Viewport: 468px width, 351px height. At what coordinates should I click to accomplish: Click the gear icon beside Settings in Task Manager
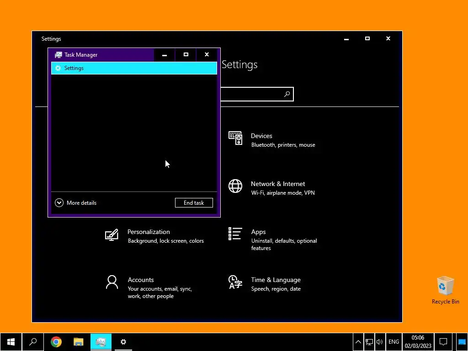point(58,68)
